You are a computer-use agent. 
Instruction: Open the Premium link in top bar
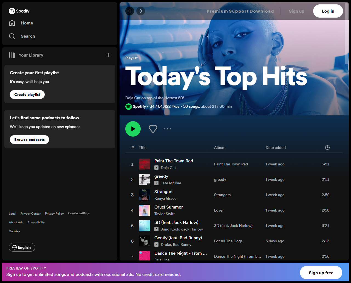(x=217, y=11)
